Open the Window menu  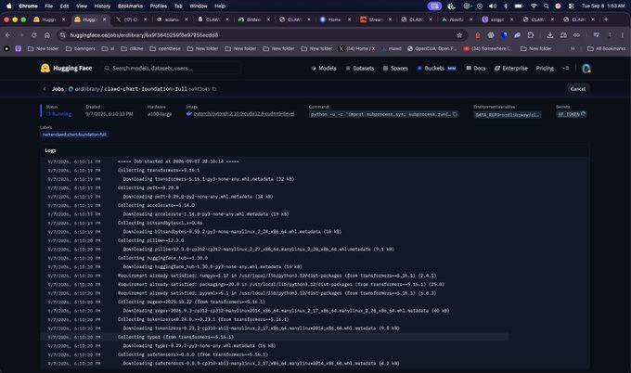pyautogui.click(x=198, y=6)
